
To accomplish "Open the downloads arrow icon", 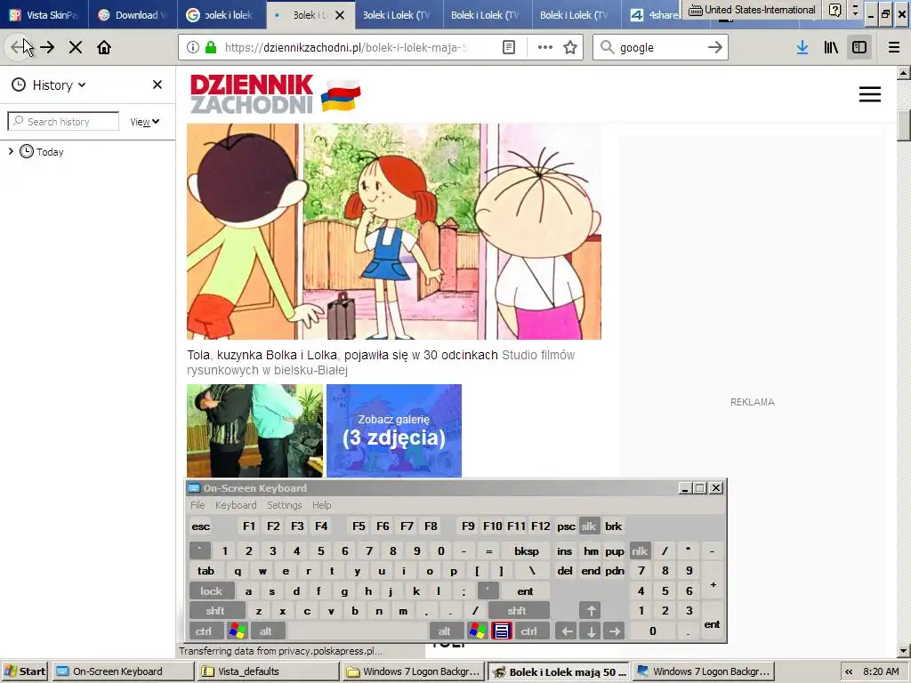I will tap(802, 48).
